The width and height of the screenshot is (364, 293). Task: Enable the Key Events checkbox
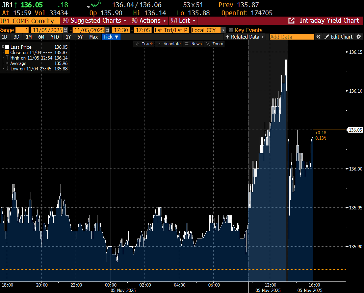231,30
